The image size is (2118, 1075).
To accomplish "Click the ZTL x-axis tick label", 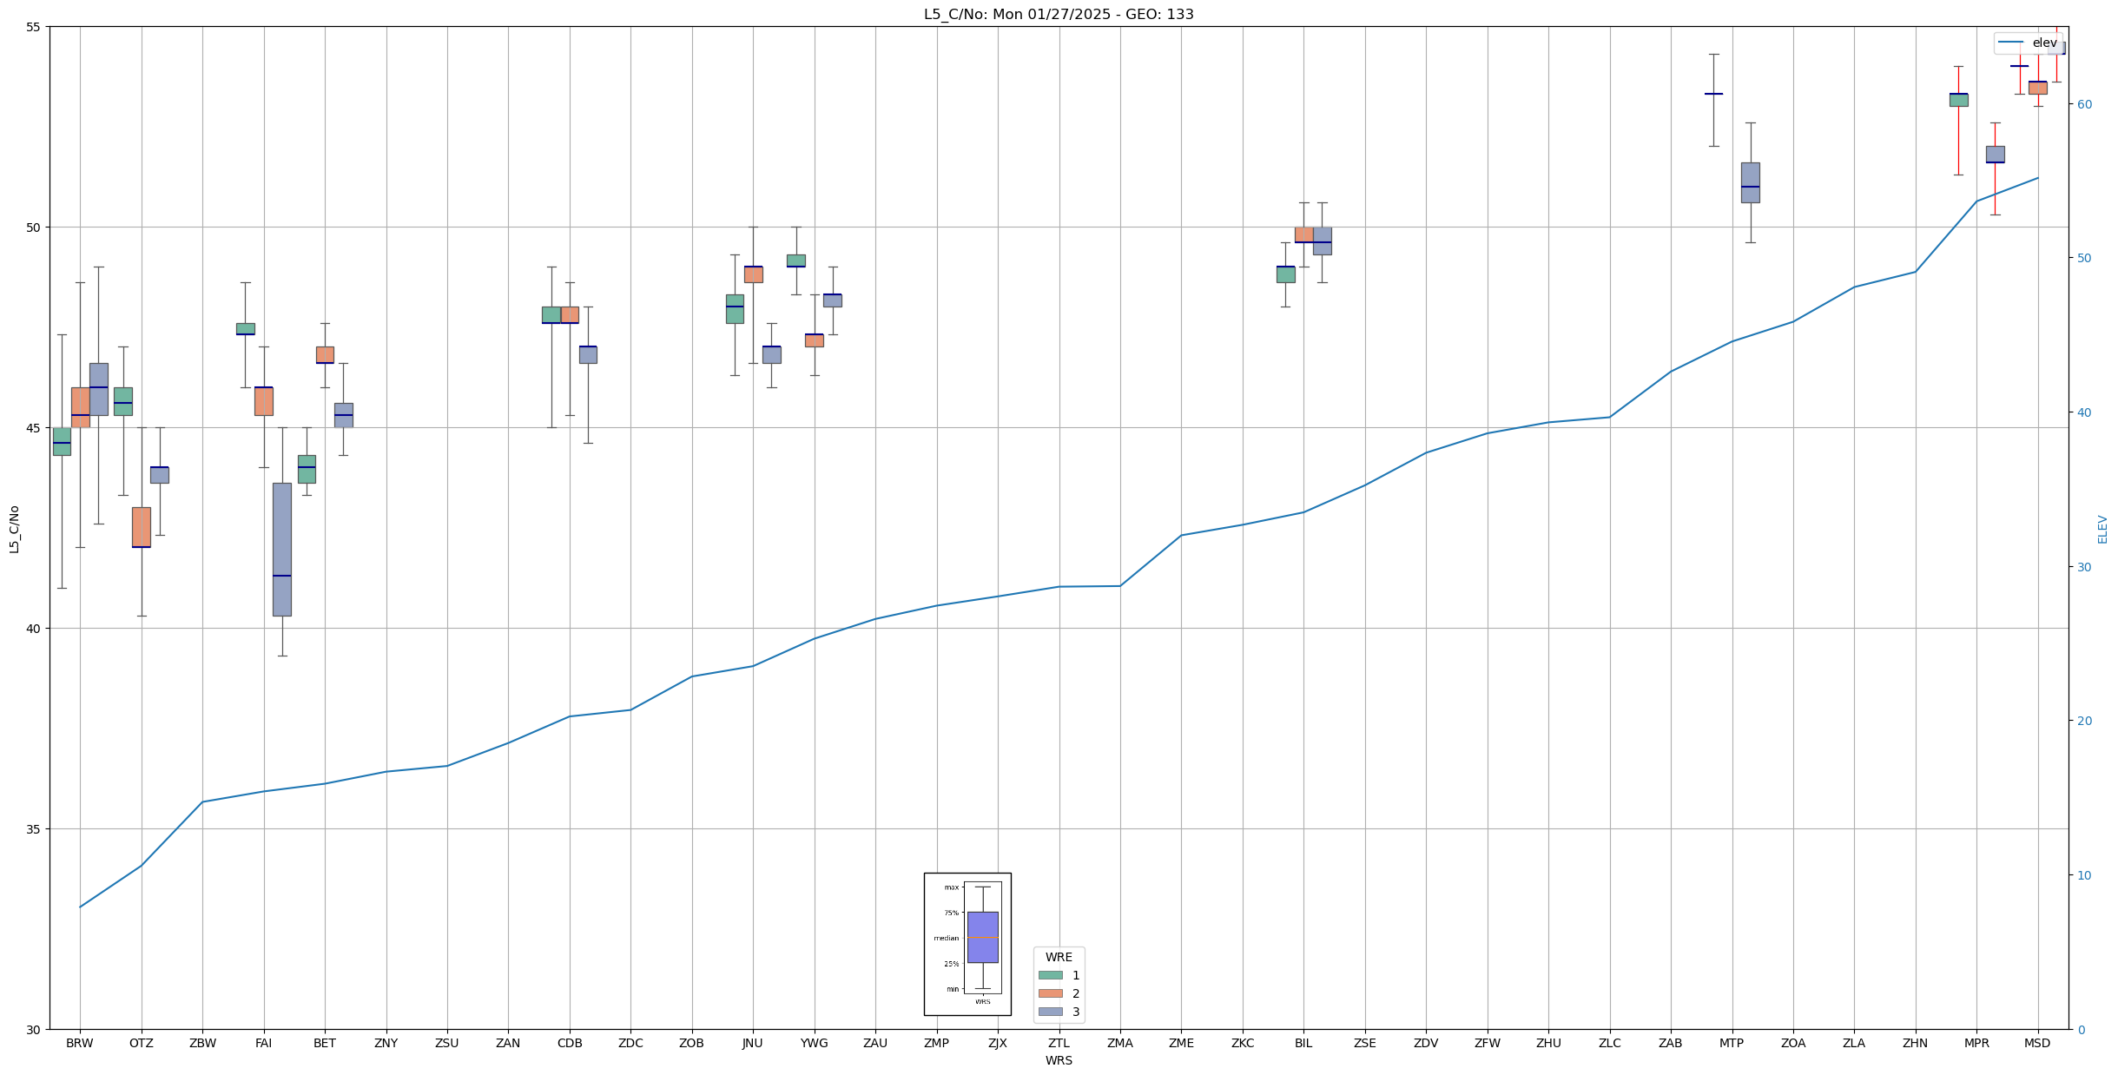I will coord(1059,1043).
